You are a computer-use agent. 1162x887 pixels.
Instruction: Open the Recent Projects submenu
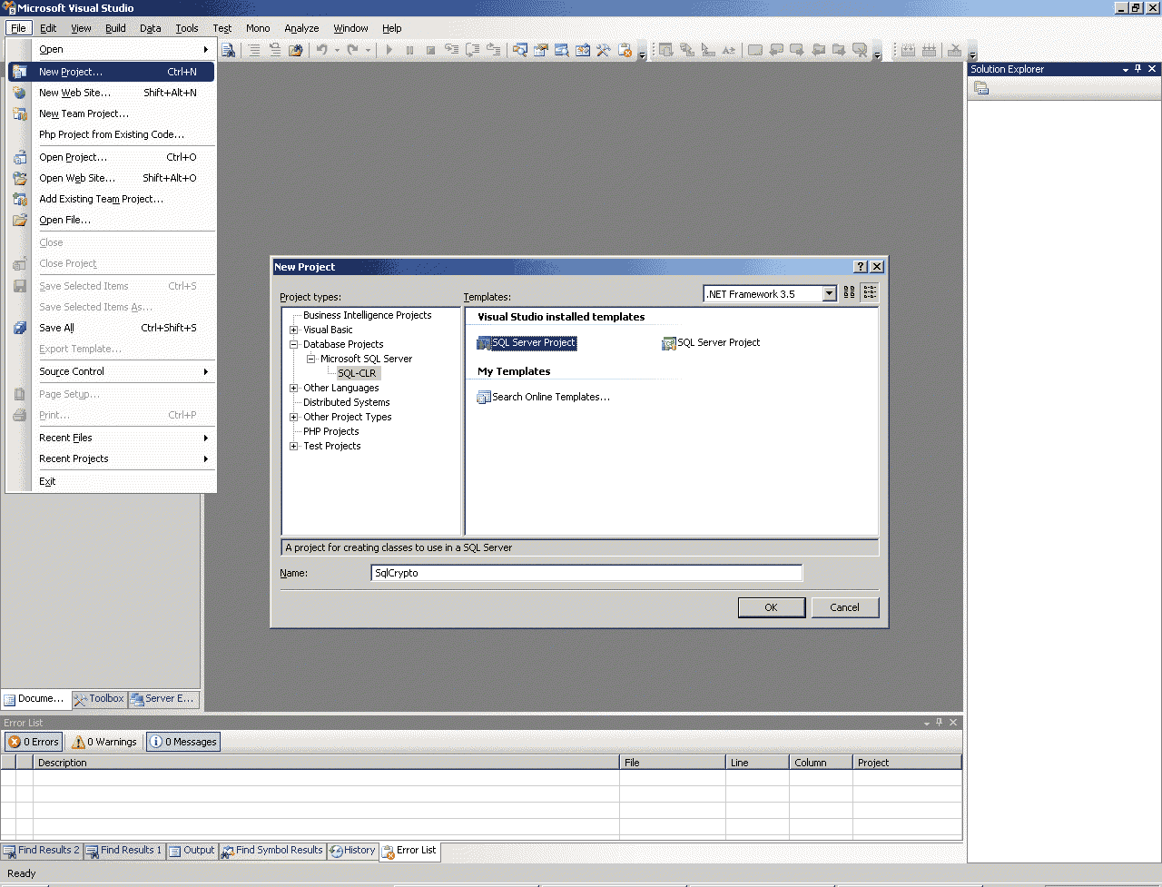point(112,458)
